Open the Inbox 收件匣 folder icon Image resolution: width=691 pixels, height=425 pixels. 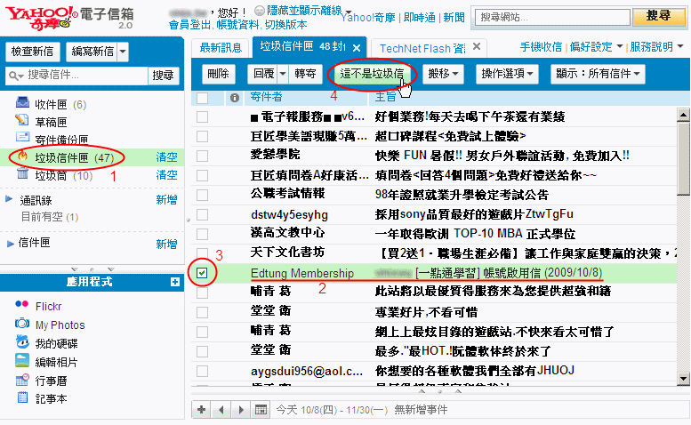click(22, 102)
